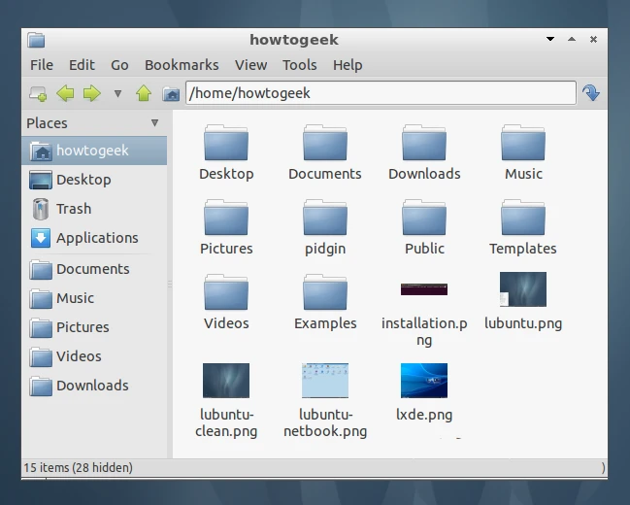Open the Bookmarks menu
Screen dimensions: 630x505
tap(182, 65)
